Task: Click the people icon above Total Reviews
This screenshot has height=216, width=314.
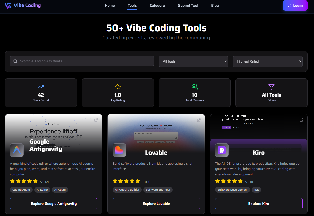Action: 195,87
